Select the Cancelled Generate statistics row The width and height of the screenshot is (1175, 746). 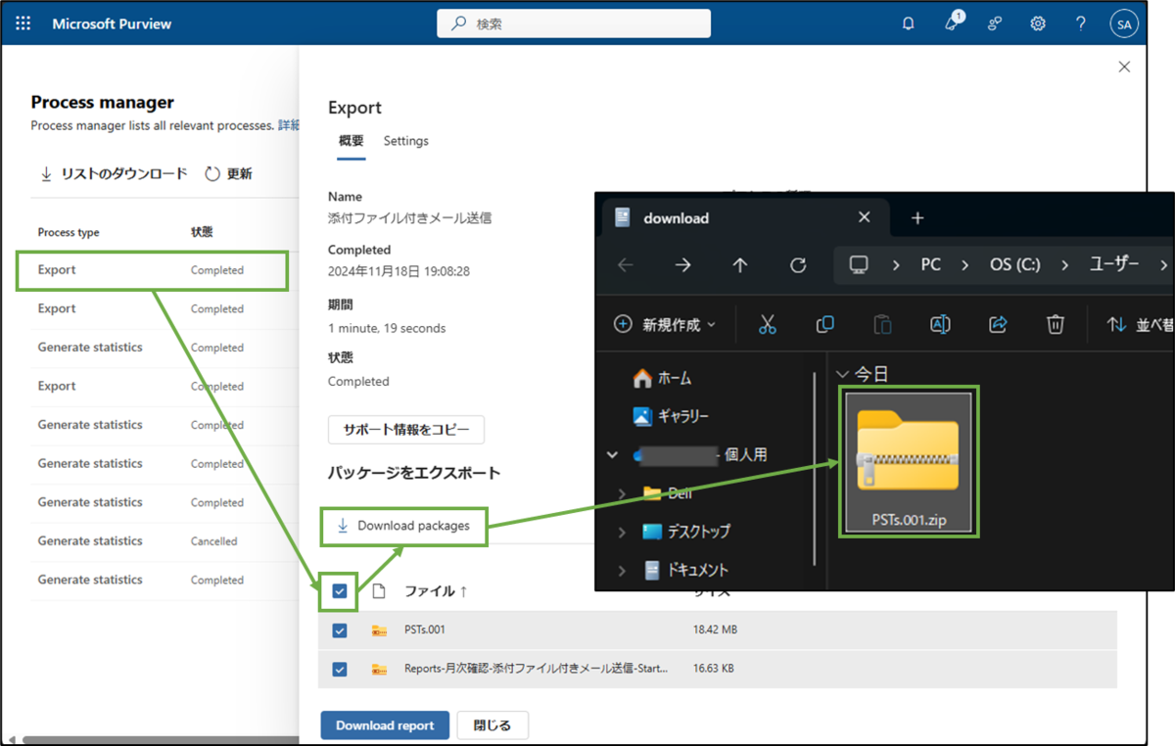[164, 541]
